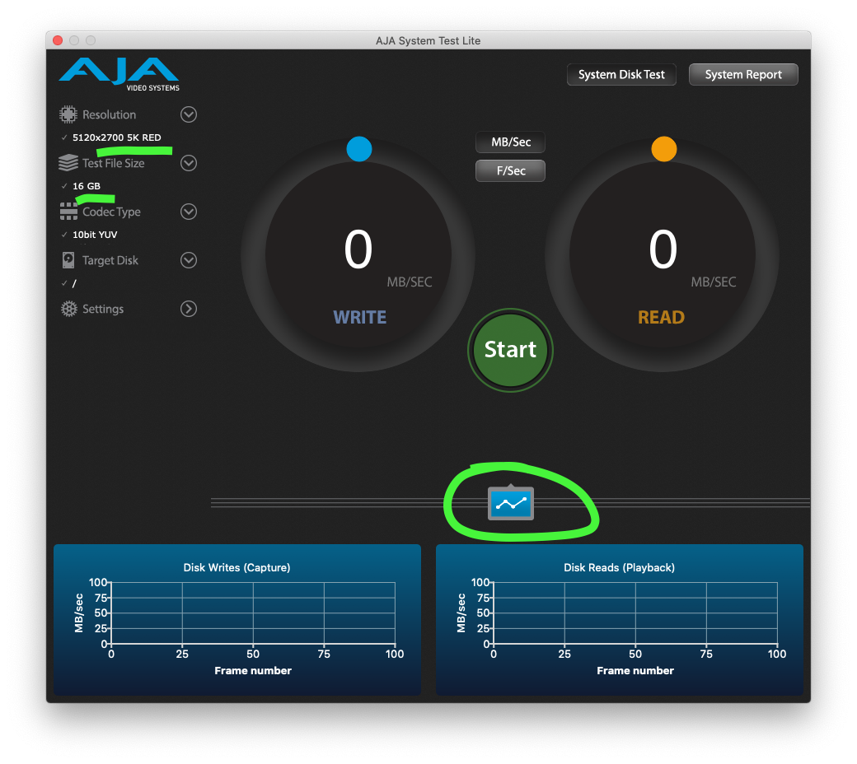
Task: Click the Disk Reads (Playback) graph
Action: point(619,619)
